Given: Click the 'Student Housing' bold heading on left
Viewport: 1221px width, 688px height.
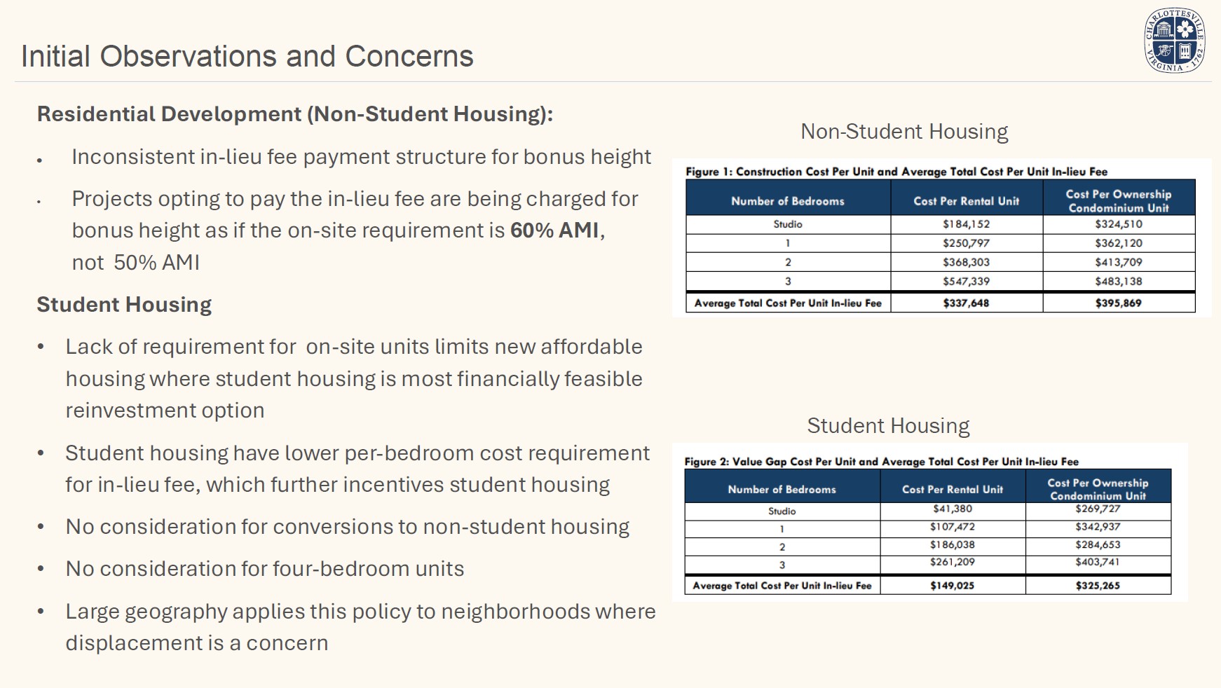Looking at the screenshot, I should point(124,305).
